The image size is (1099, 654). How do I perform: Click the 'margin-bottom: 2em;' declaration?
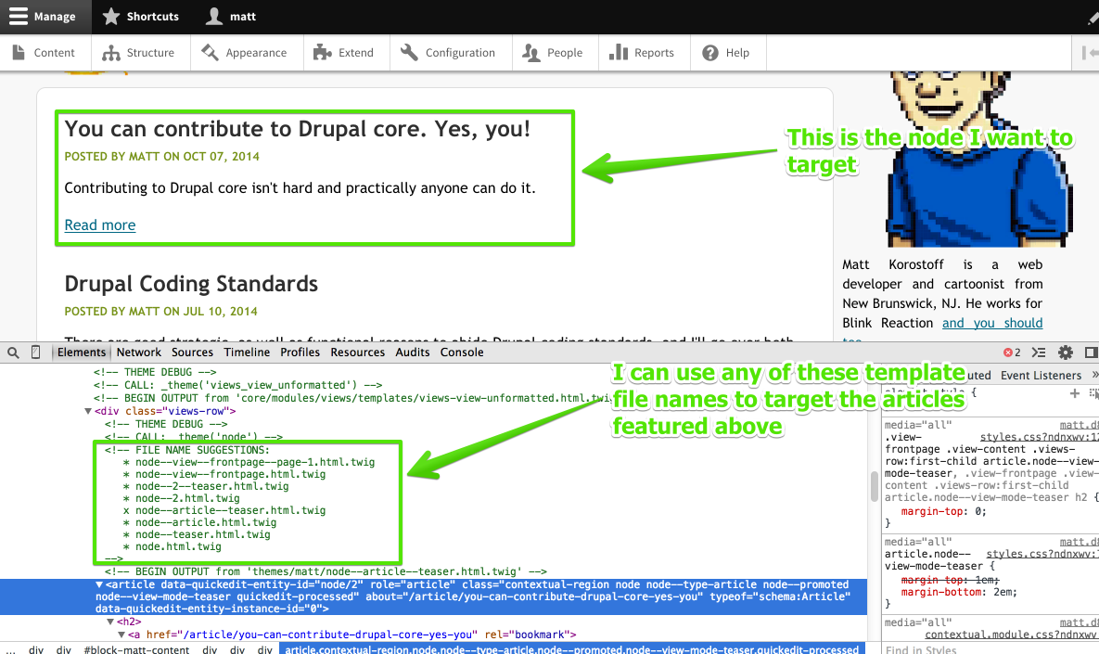point(959,593)
